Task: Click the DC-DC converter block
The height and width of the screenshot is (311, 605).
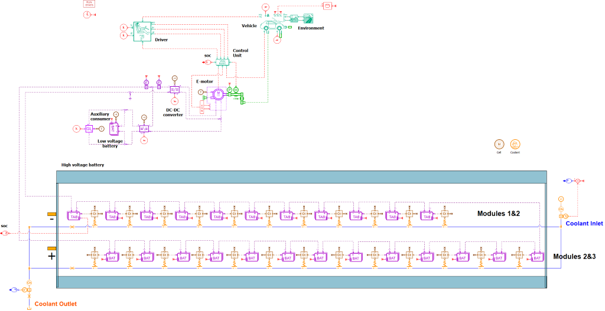Action: click(x=174, y=89)
